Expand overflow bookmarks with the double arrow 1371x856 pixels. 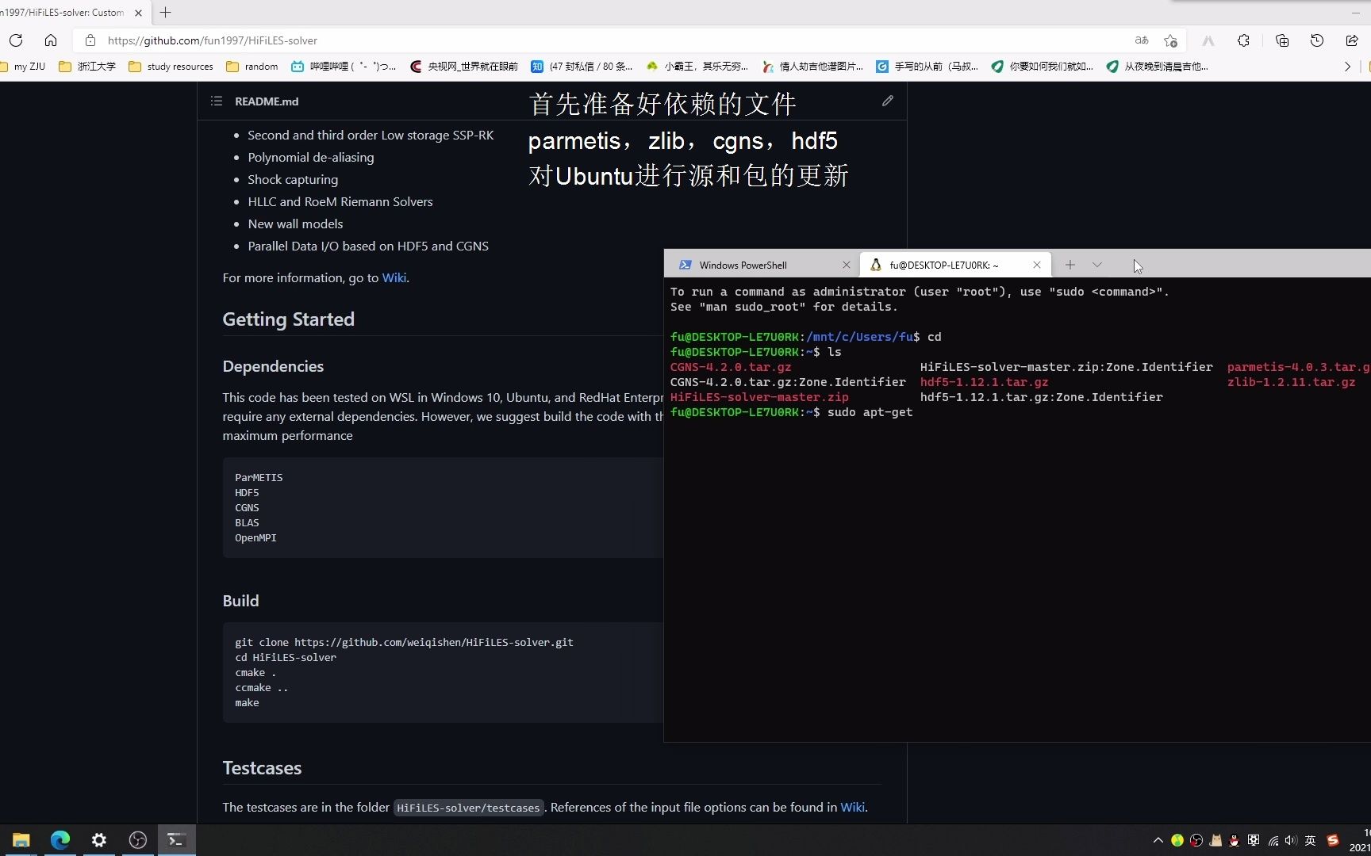point(1348,67)
